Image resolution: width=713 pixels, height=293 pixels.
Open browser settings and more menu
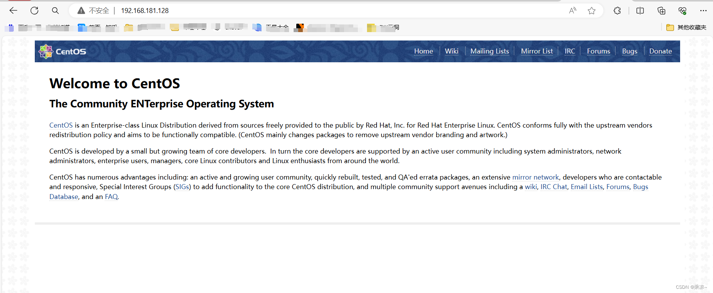703,11
